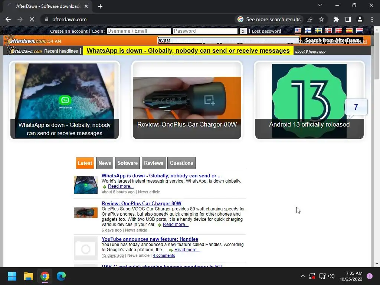This screenshot has height=285, width=380.
Task: Open the OnePlus Car Charger review card
Action: 187,100
